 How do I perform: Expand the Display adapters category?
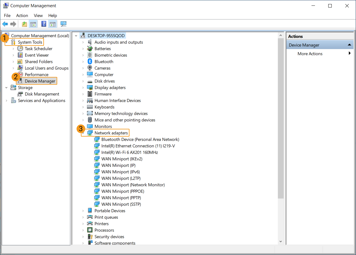coord(83,88)
